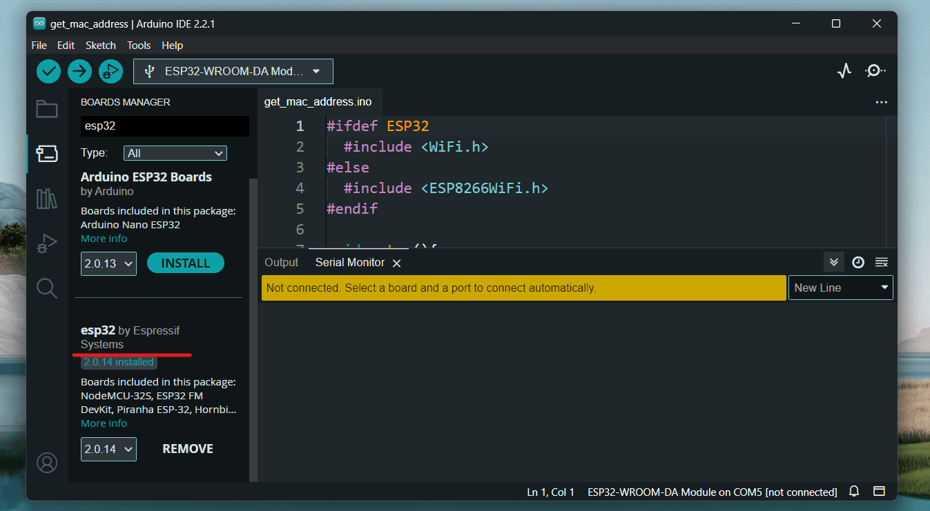
Task: Open the Edit menu
Action: point(66,46)
